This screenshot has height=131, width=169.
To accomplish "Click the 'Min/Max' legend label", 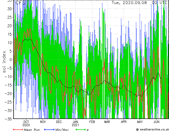I will [x=62, y=130].
